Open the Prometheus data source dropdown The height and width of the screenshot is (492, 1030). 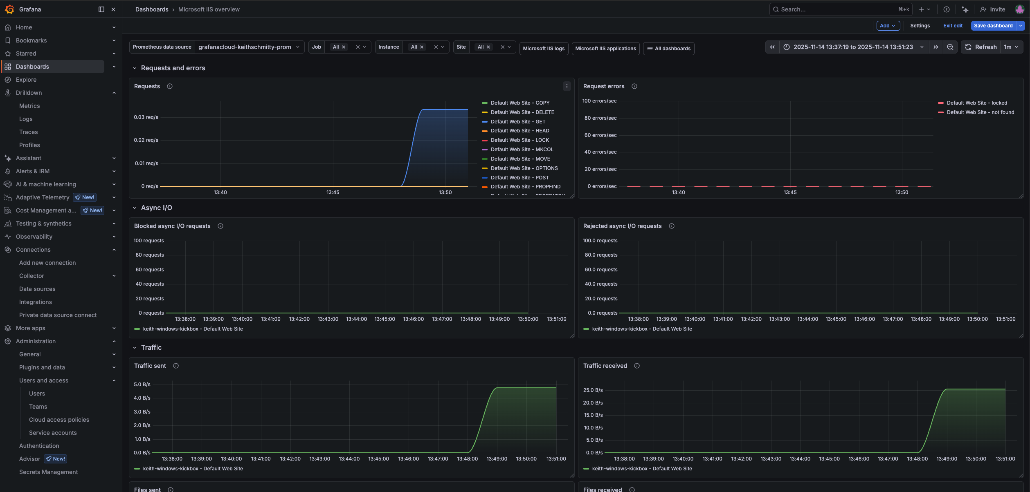[249, 47]
